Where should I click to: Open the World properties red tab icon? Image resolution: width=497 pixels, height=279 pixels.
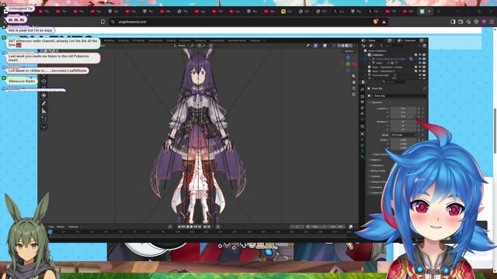(363, 119)
